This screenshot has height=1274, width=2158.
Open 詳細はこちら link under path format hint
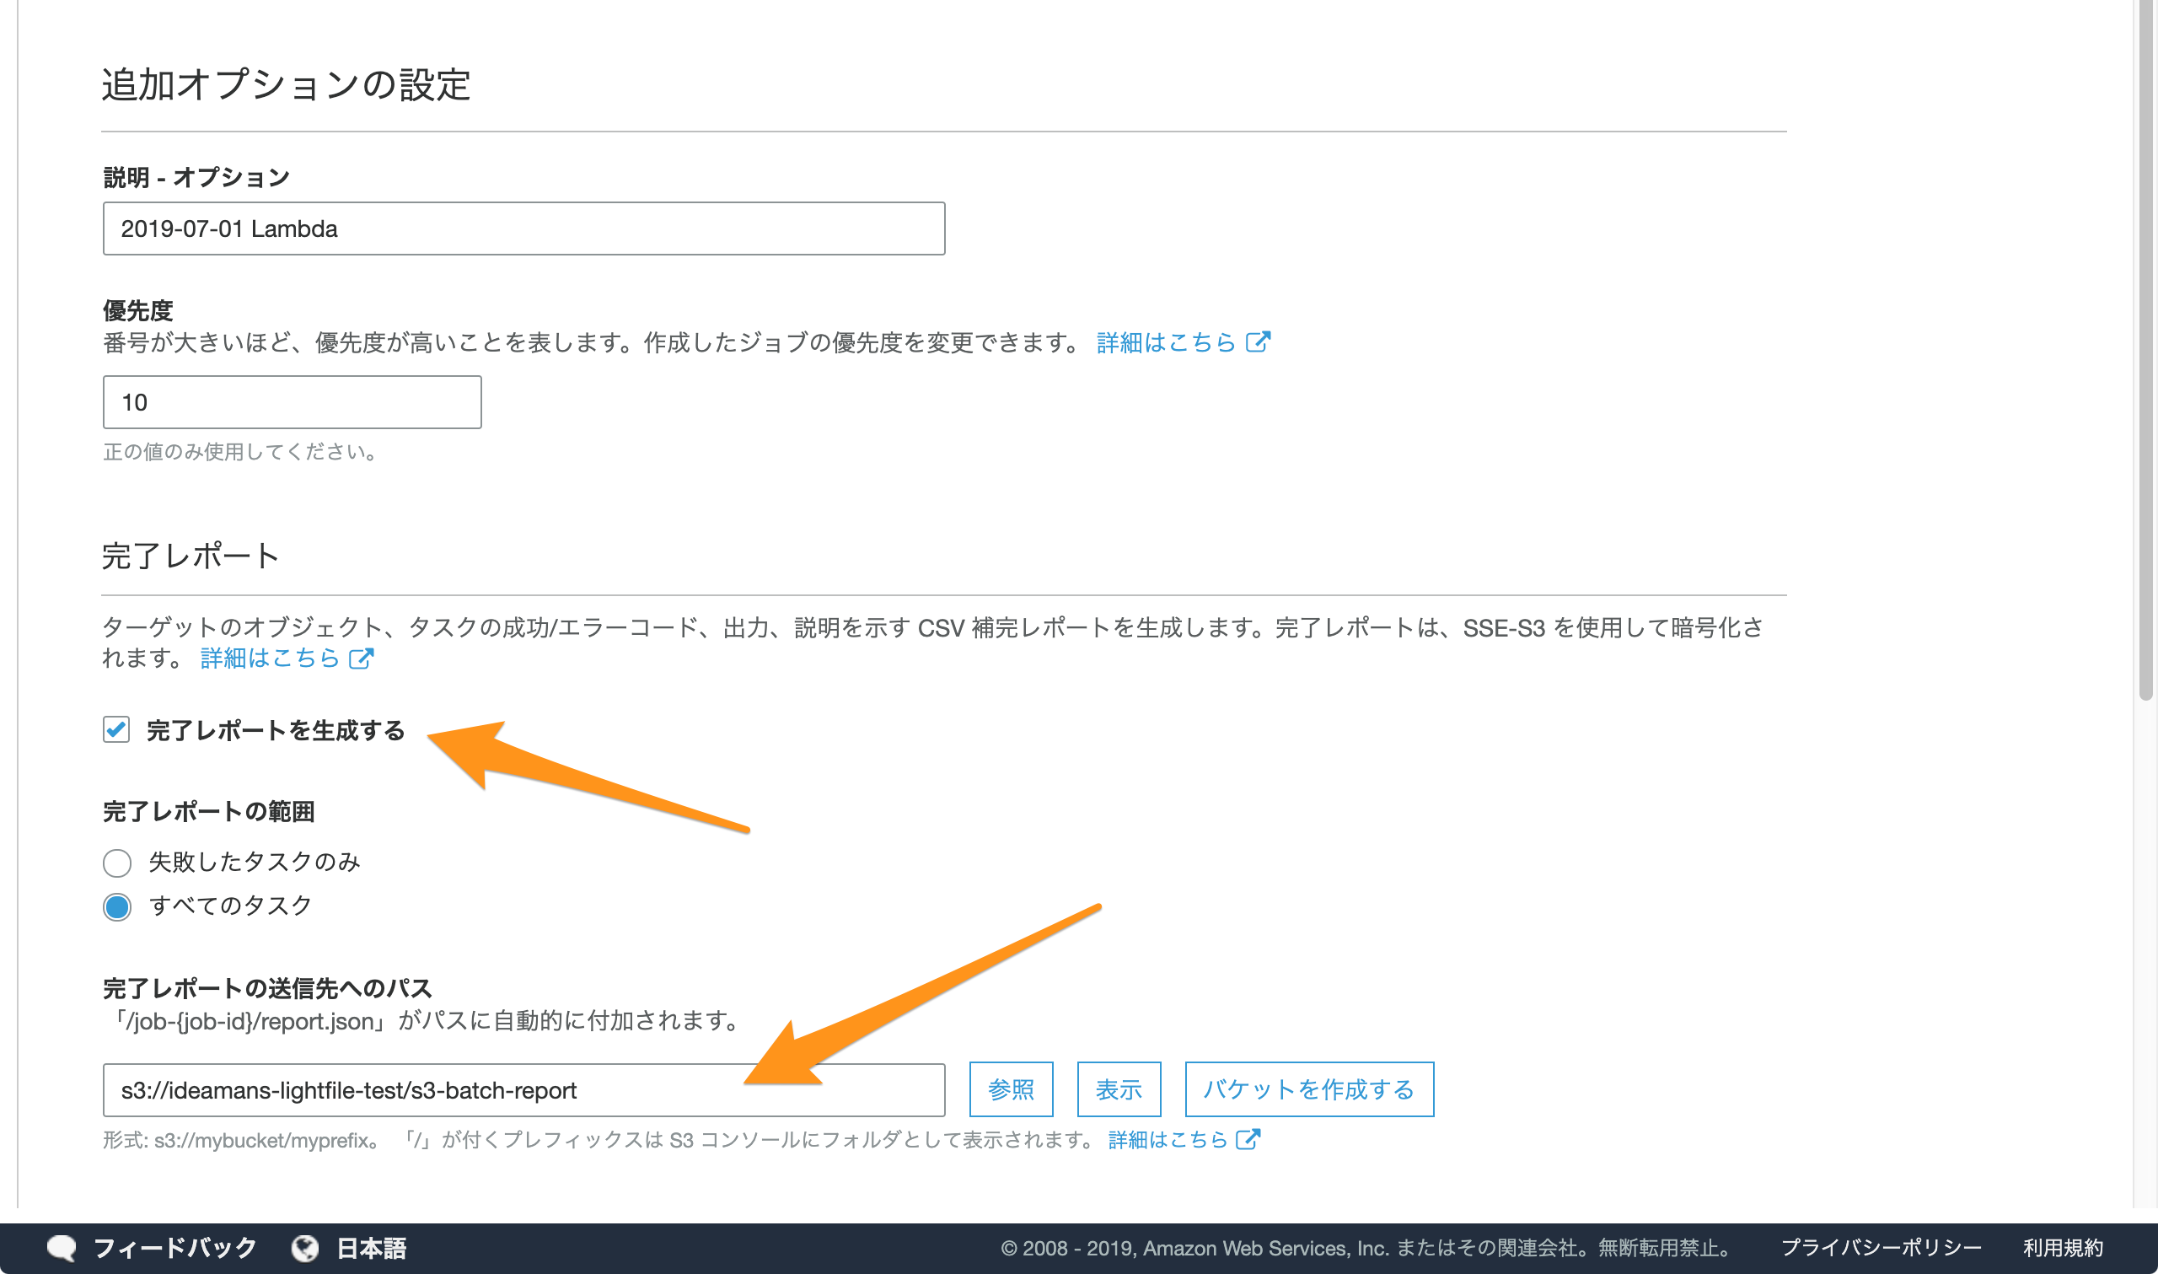(1168, 1139)
